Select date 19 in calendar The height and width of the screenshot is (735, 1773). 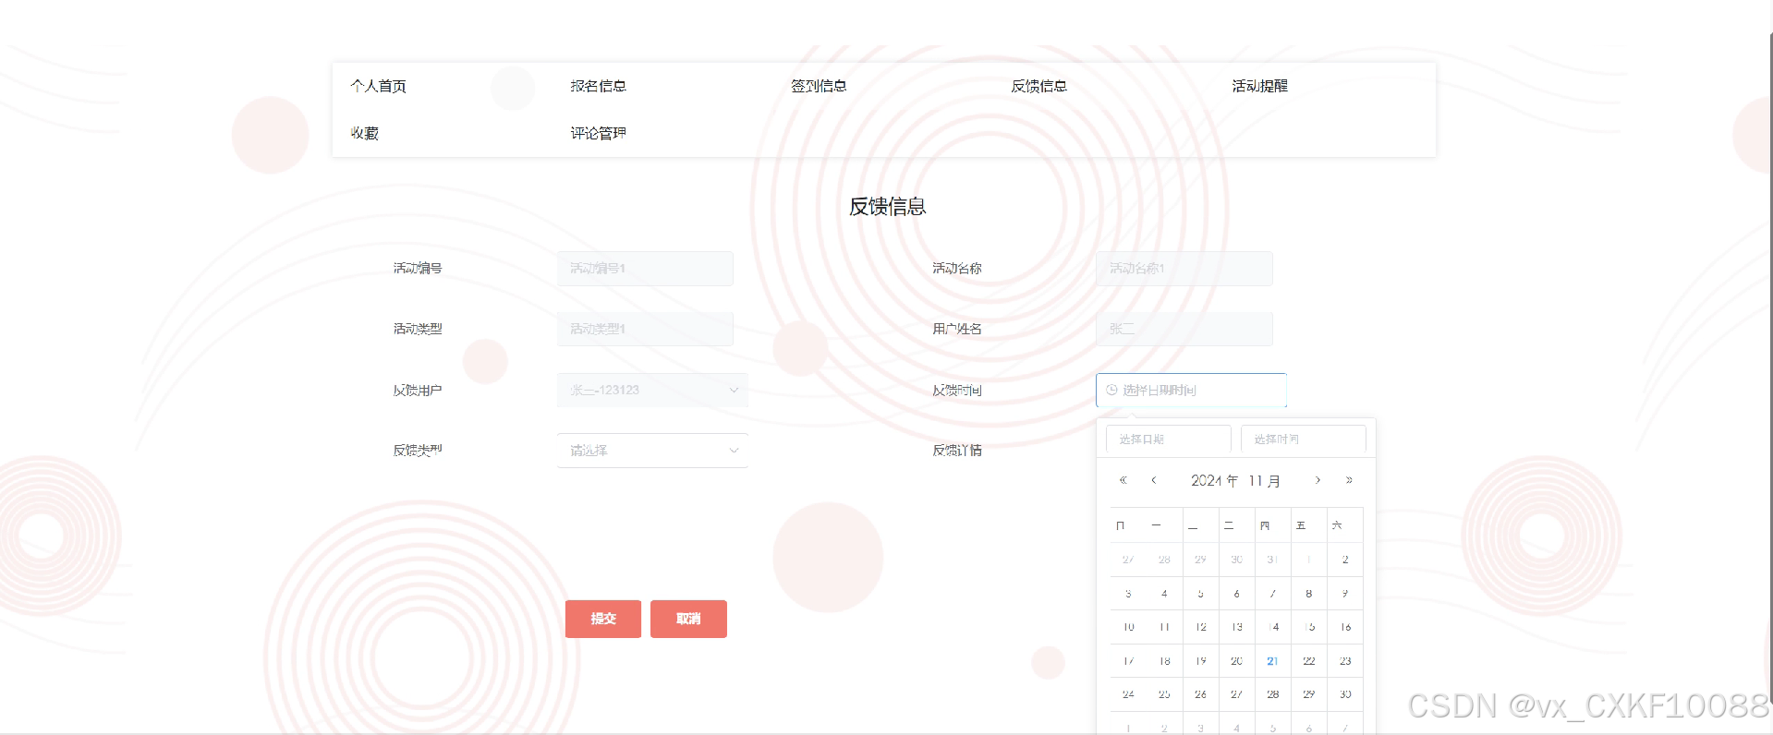[x=1200, y=661]
